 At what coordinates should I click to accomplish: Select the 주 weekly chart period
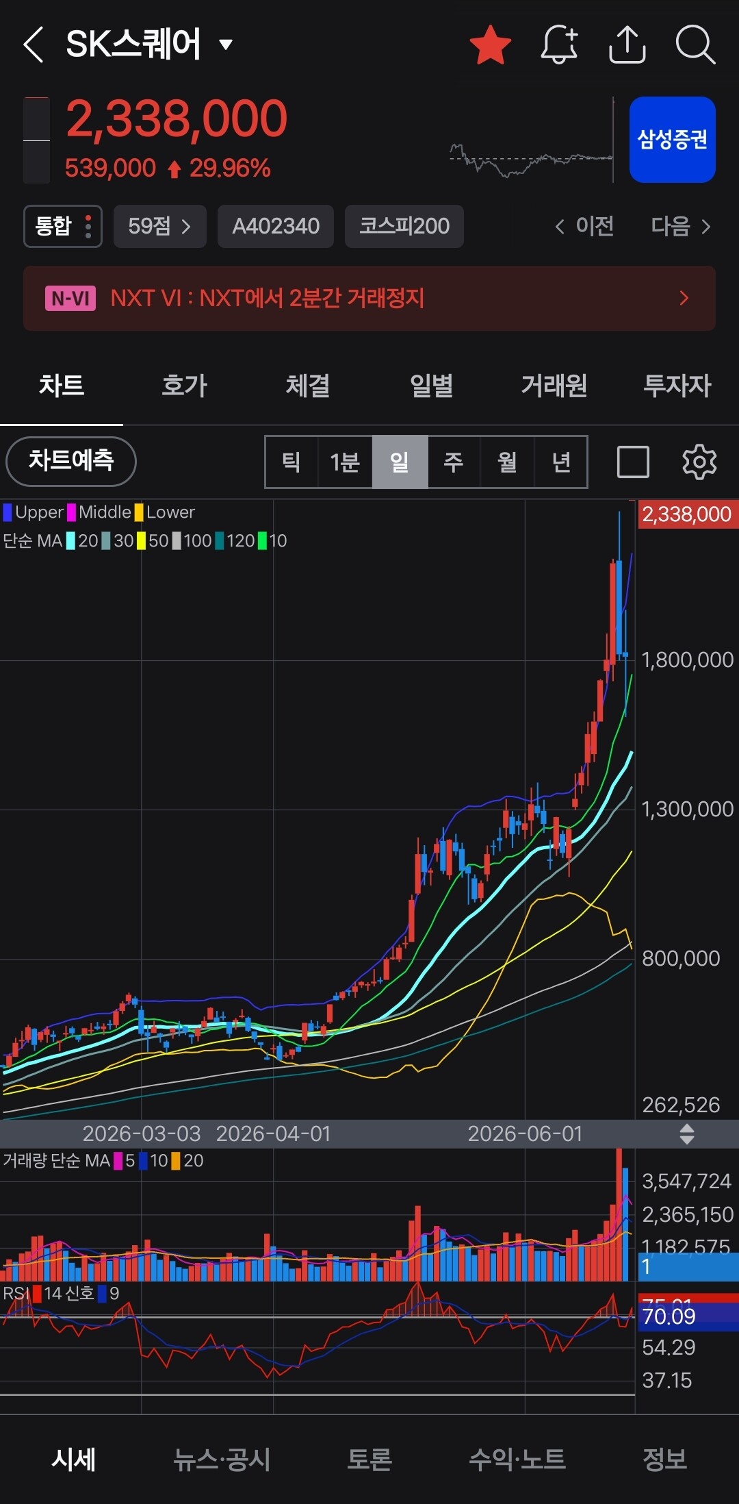click(453, 462)
